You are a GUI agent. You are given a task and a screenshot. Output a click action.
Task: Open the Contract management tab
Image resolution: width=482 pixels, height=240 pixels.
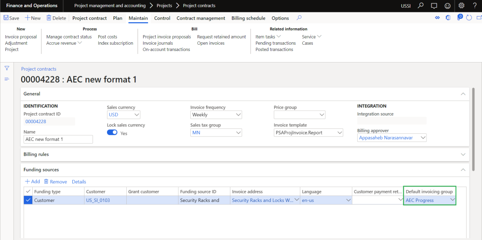[201, 18]
